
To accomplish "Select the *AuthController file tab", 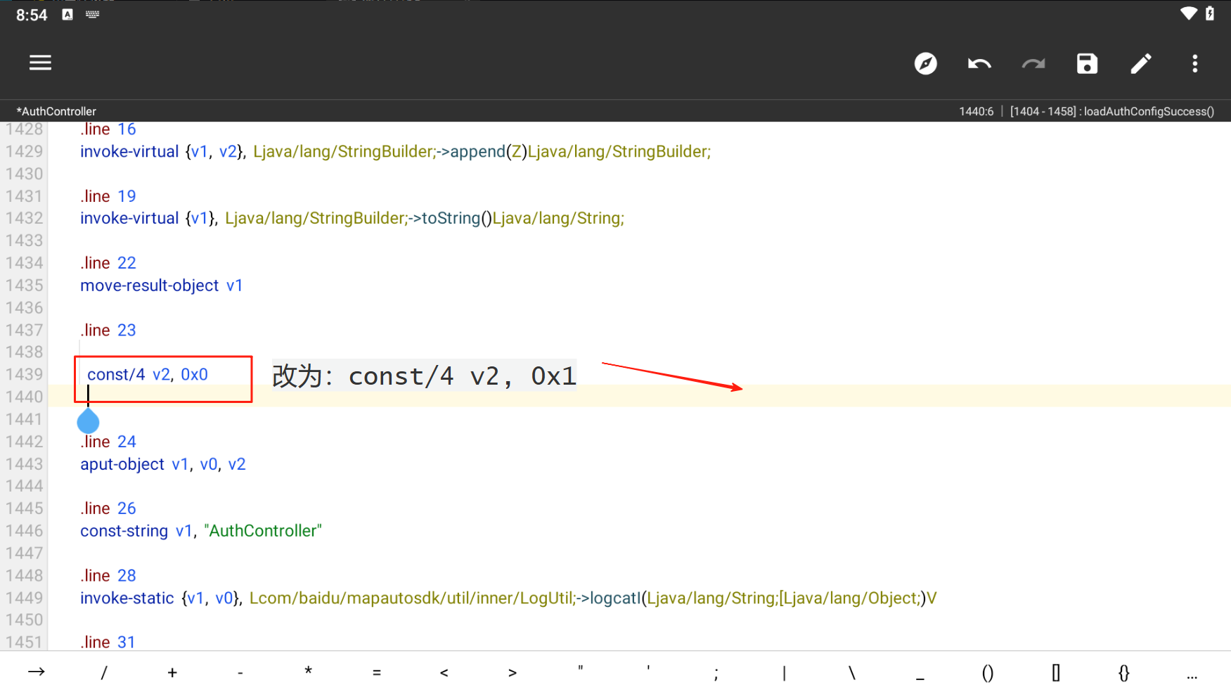I will [x=56, y=111].
